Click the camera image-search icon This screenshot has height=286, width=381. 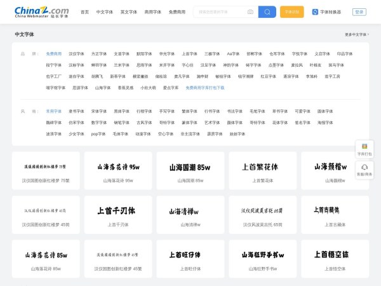[x=250, y=11]
